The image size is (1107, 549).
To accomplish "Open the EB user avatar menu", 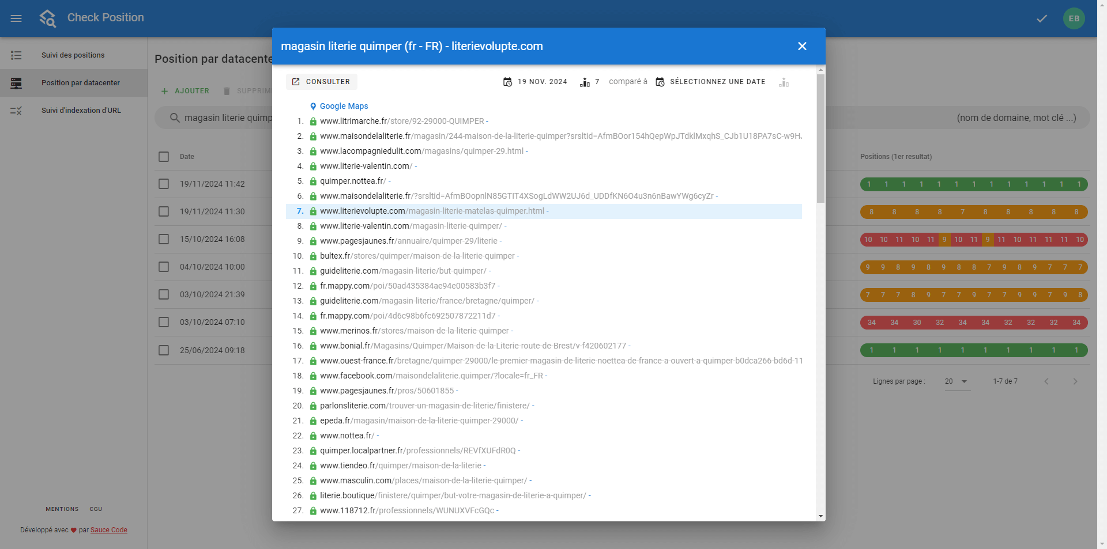I will click(x=1074, y=18).
